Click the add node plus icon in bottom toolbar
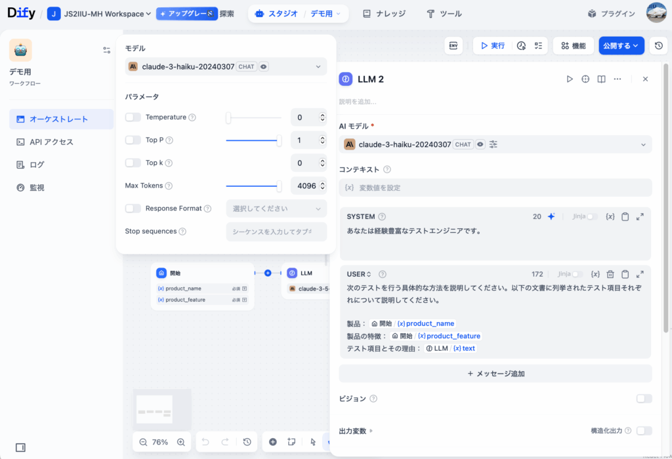 point(273,442)
